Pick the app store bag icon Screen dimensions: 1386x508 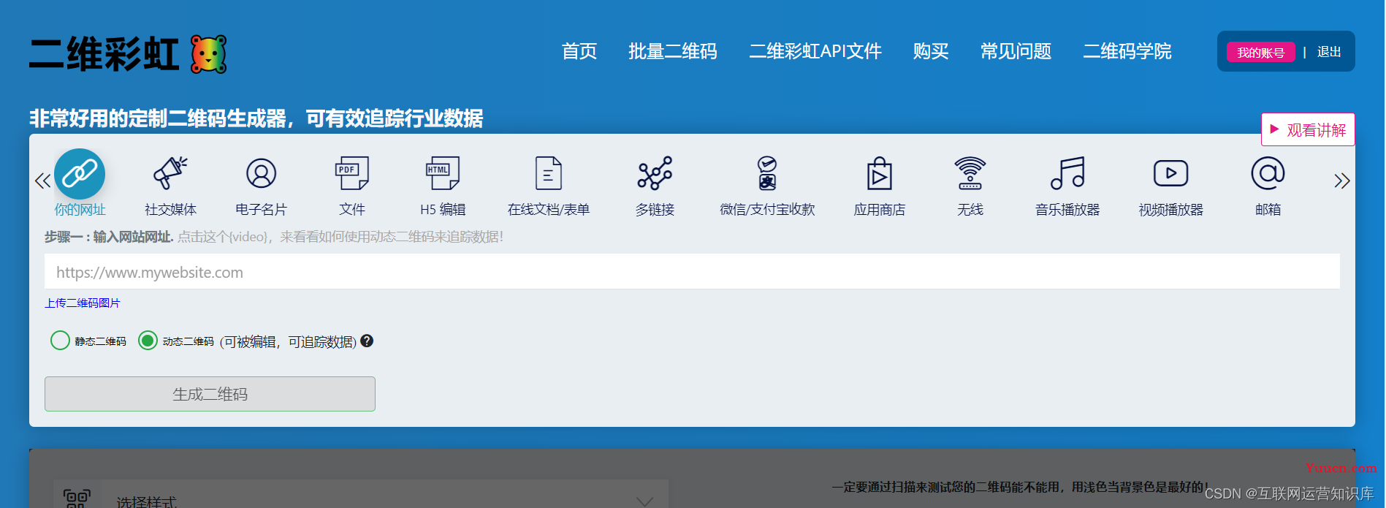click(880, 173)
